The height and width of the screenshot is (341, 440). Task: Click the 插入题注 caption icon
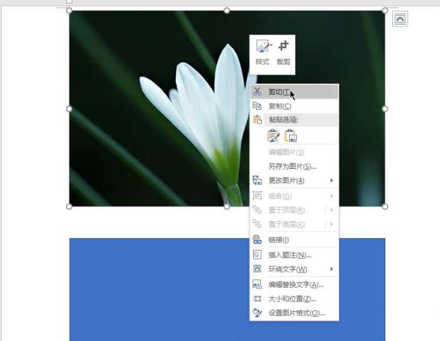pyautogui.click(x=257, y=254)
